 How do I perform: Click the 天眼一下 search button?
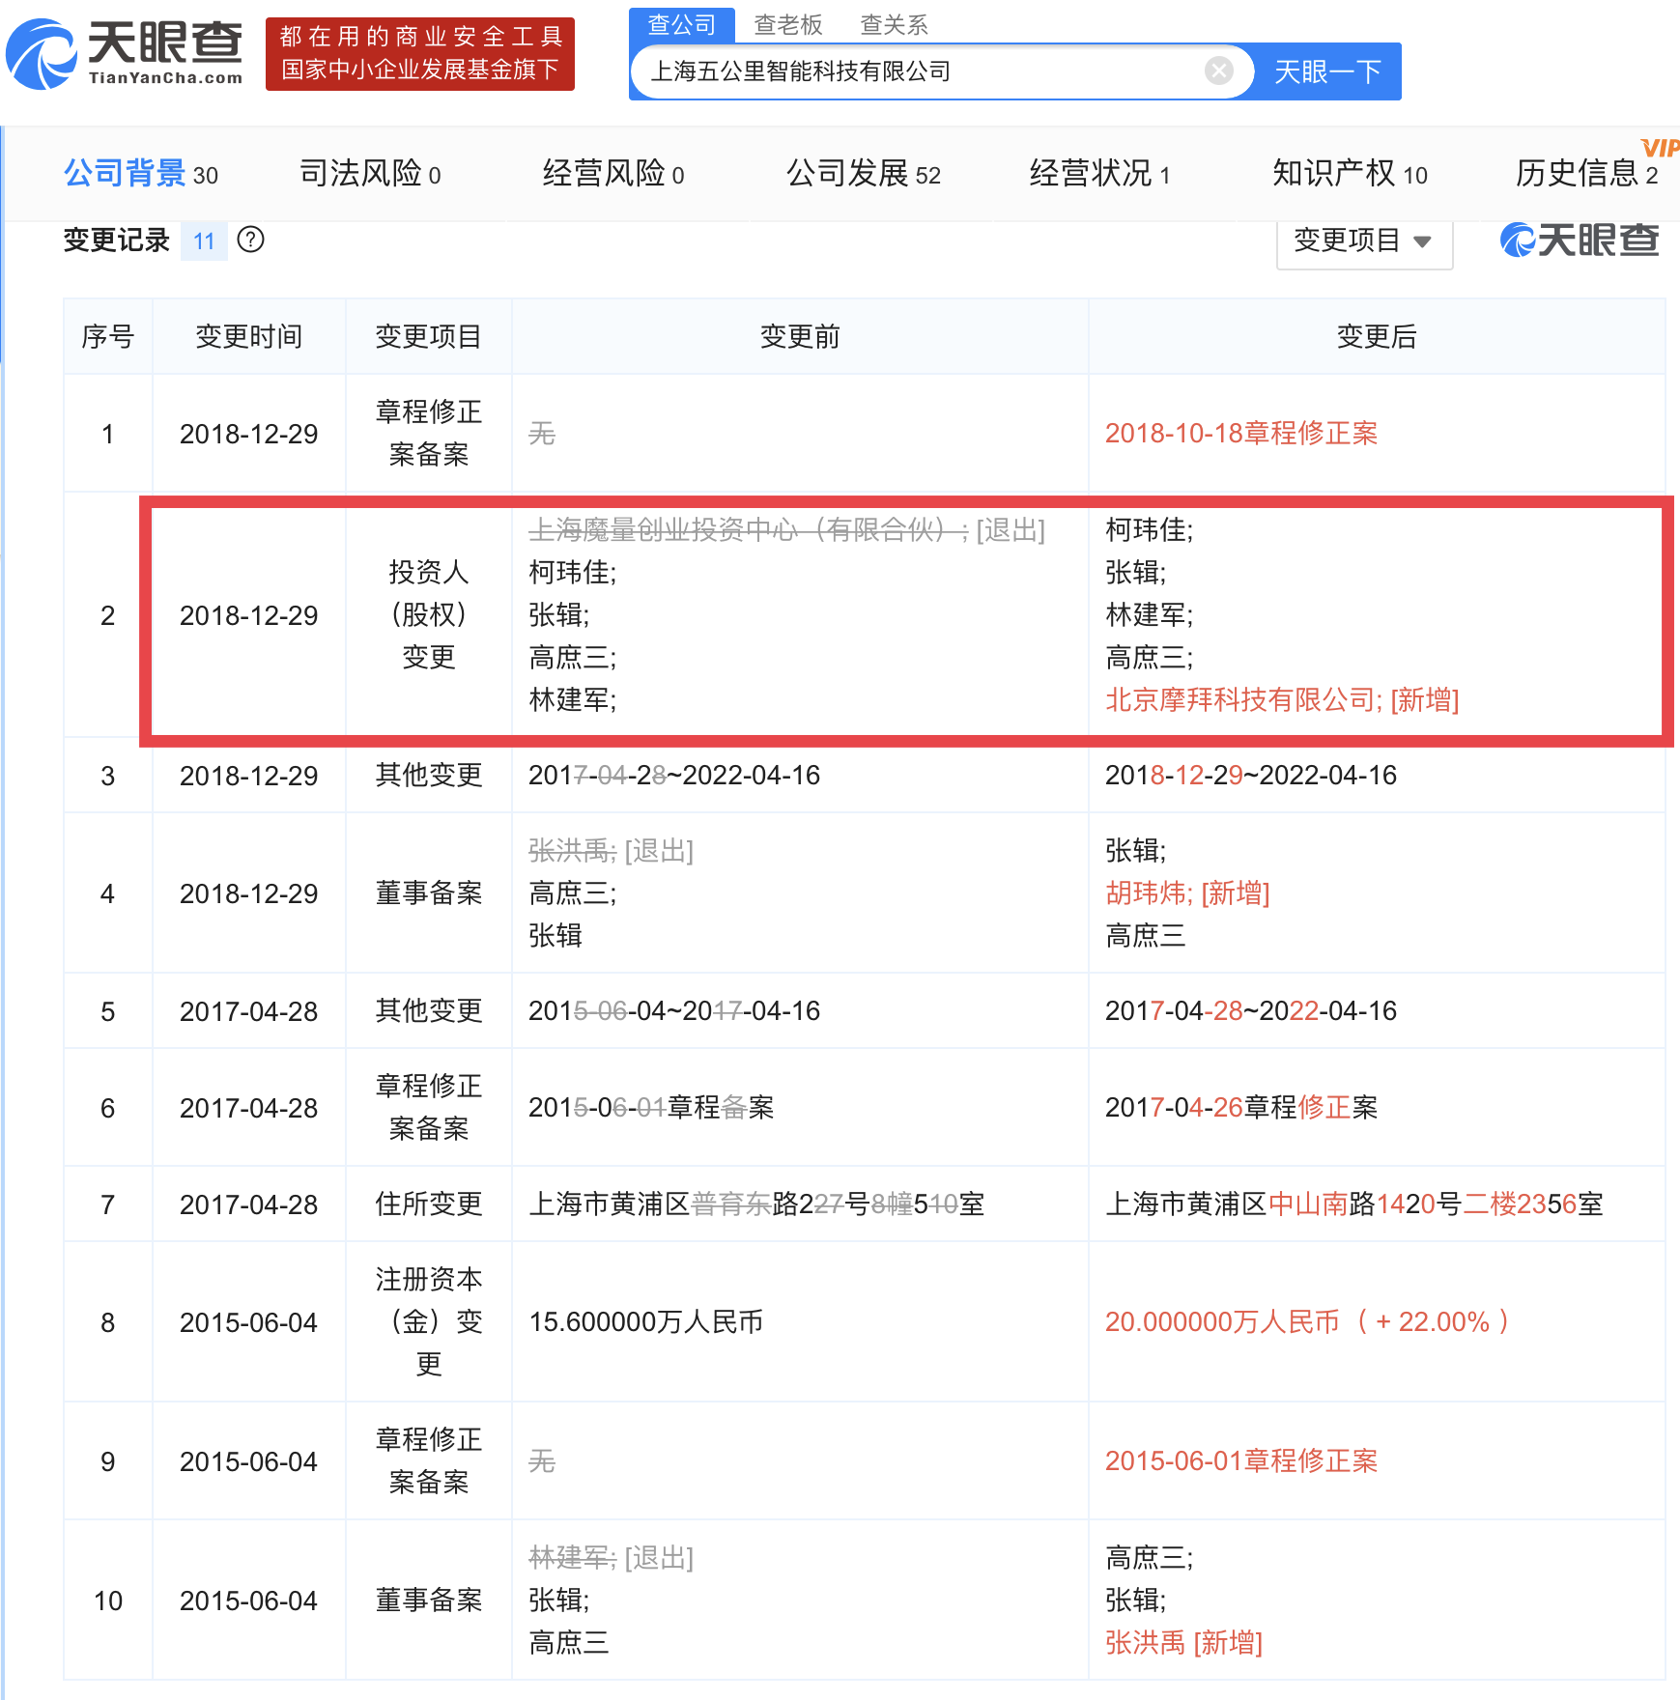(x=1327, y=71)
